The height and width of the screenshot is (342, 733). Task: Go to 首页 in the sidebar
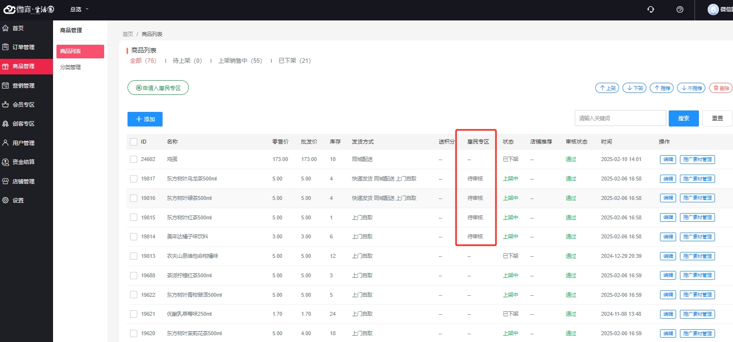pos(18,28)
